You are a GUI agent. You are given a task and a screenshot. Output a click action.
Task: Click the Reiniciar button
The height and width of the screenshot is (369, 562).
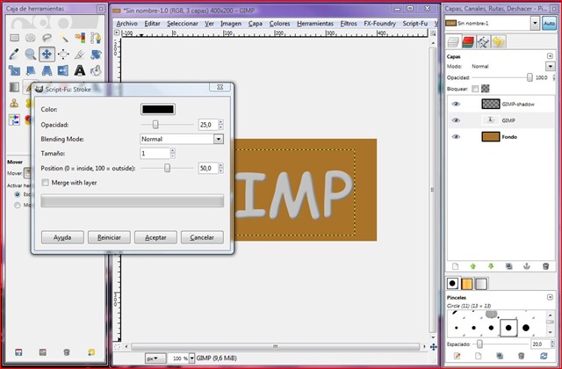[109, 237]
